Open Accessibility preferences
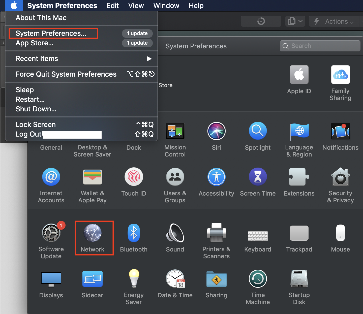Viewport: 363px width, 314px height. point(216,182)
